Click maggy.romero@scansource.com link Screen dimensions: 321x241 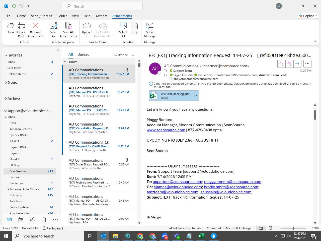point(233,182)
